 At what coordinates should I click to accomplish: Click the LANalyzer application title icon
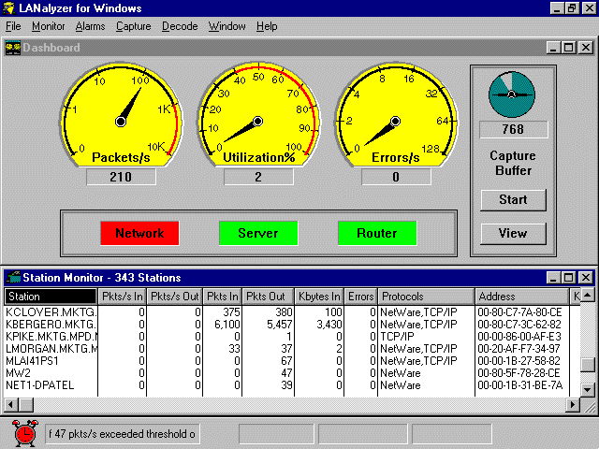[8, 8]
